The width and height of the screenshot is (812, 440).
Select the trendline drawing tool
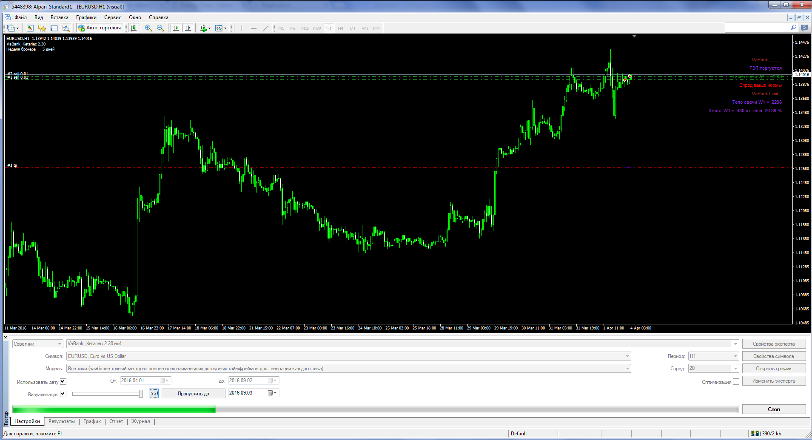tap(266, 28)
